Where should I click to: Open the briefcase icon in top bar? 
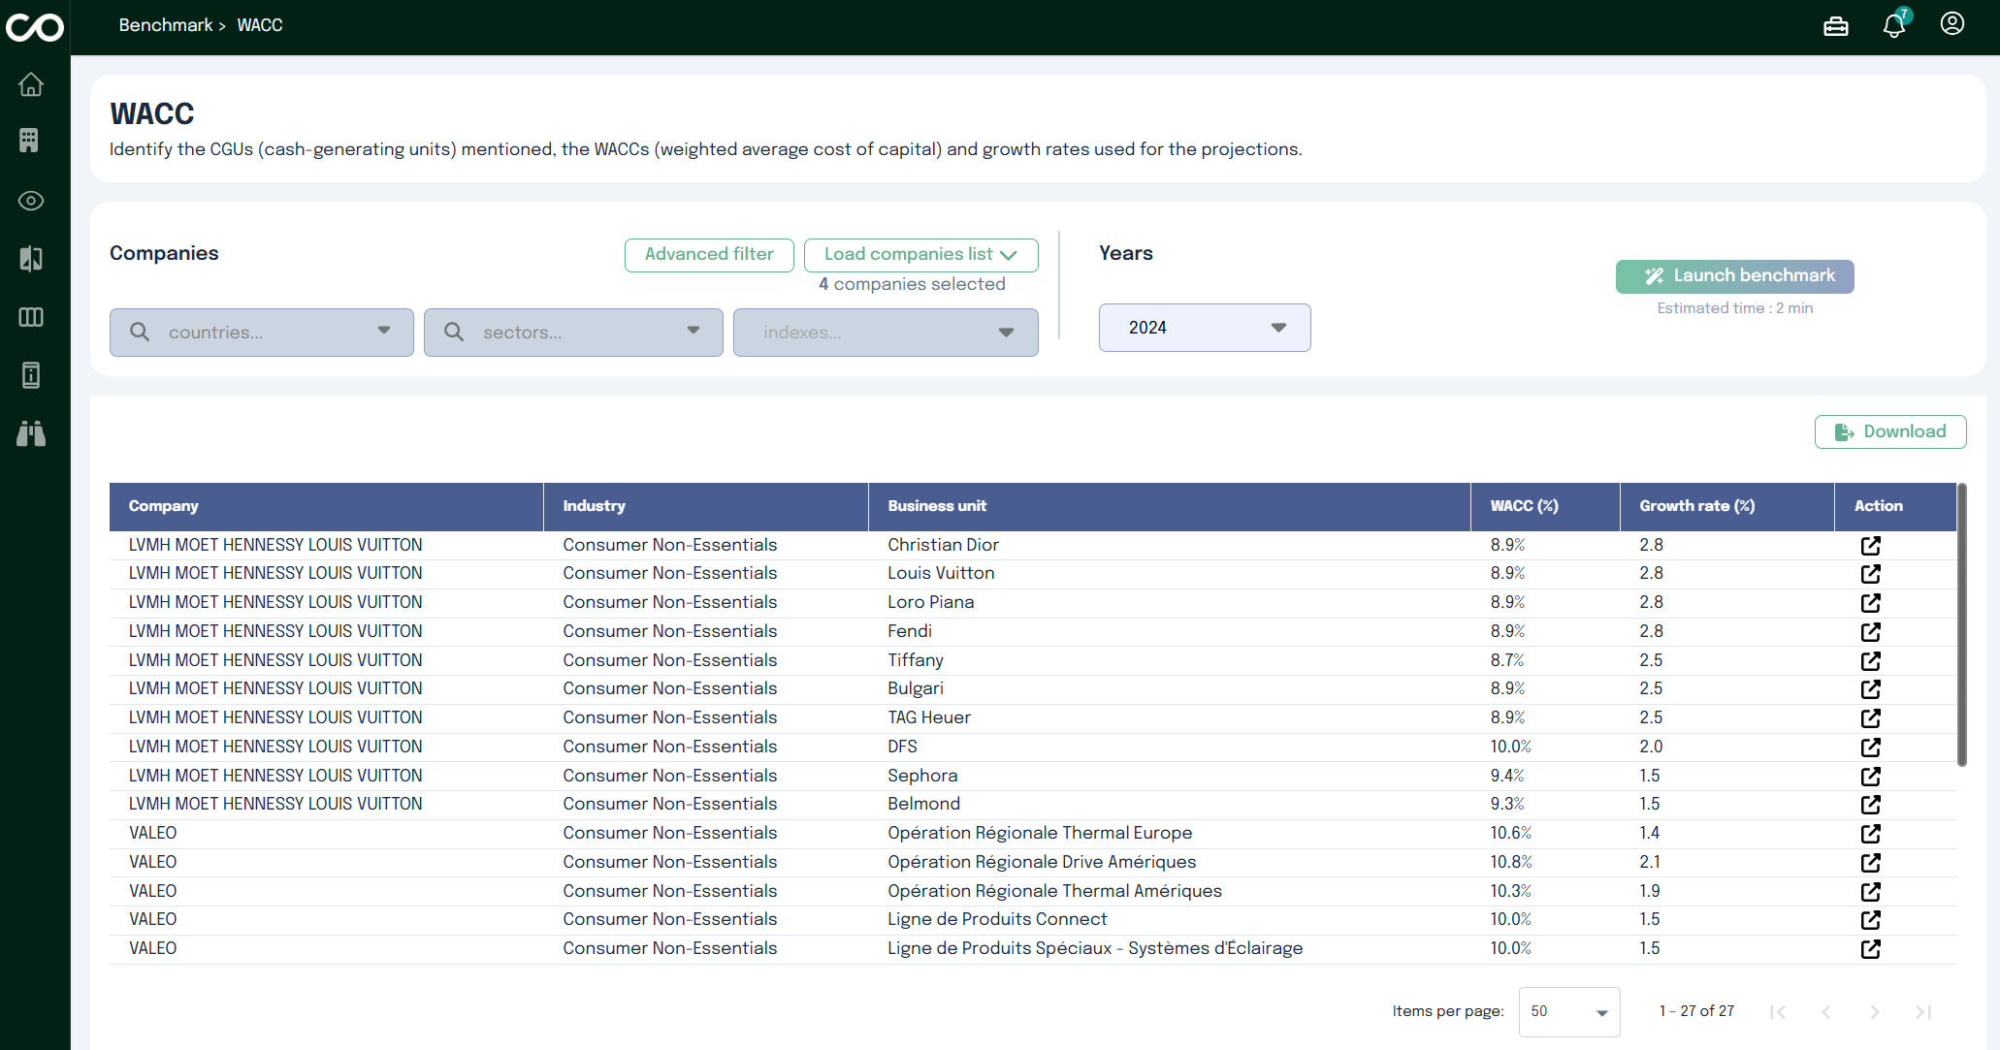point(1835,26)
